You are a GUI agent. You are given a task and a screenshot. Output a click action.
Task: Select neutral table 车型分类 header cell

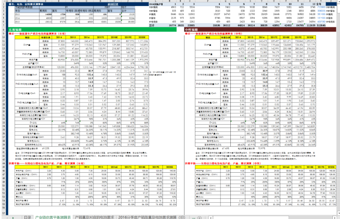[225, 37]
